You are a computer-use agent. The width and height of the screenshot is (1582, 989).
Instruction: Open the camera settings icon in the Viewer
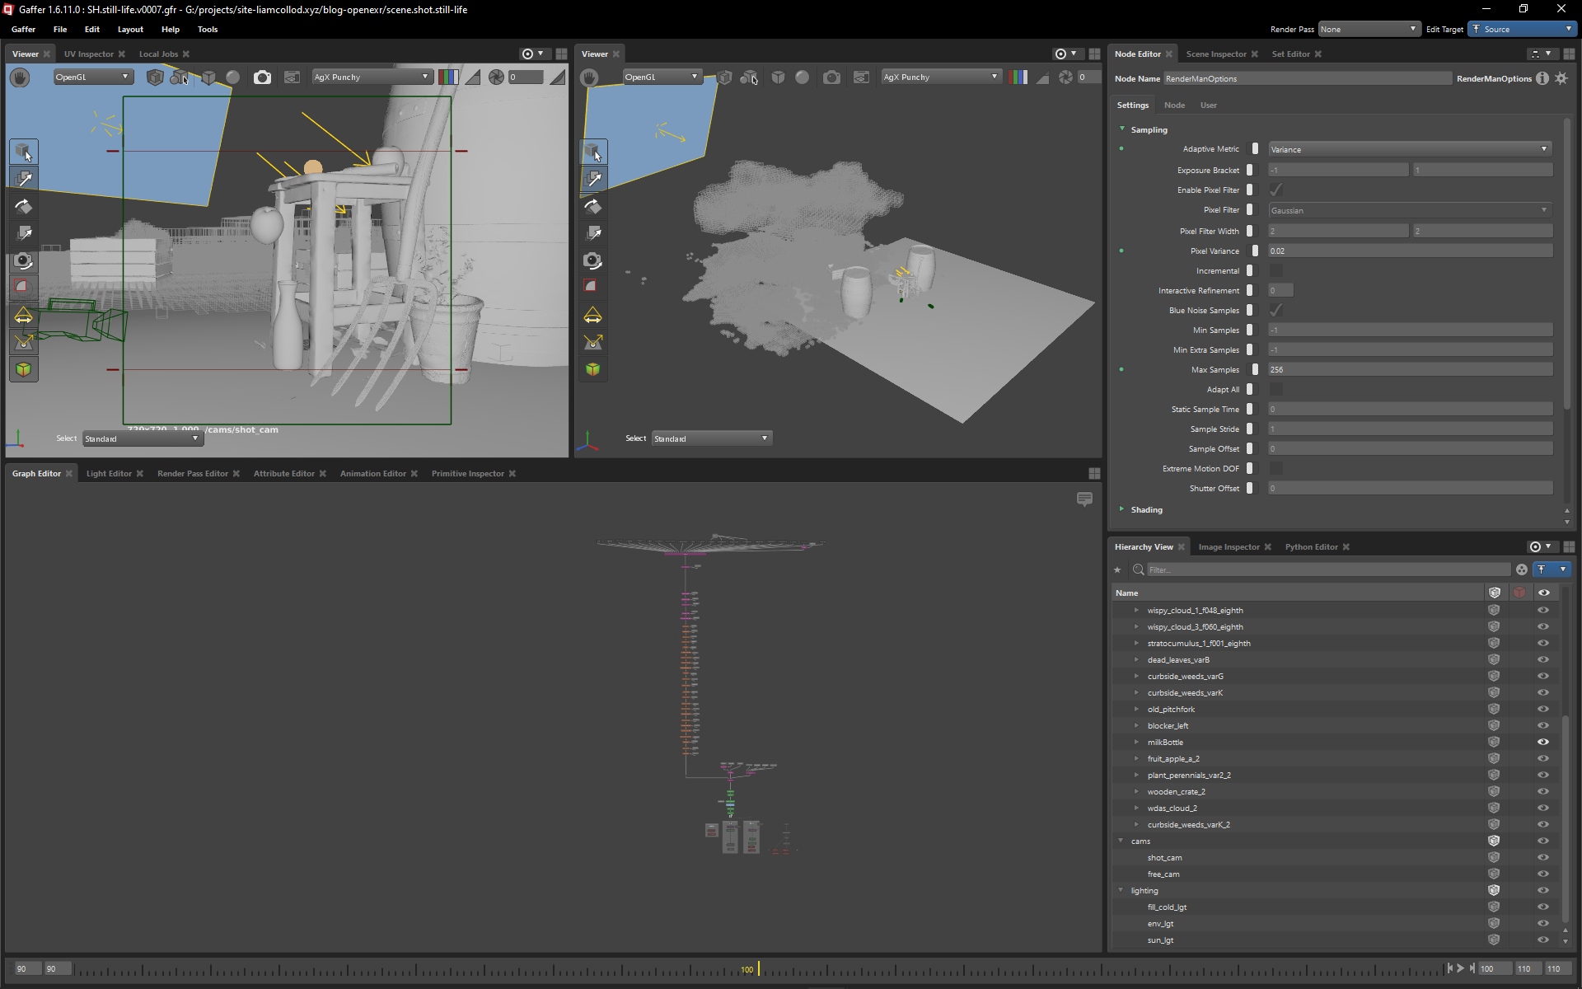point(23,262)
